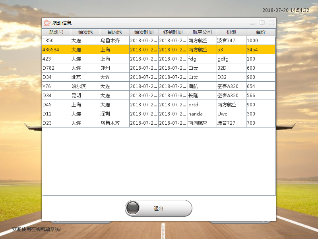This screenshot has height=239, width=318.
Task: Click aircraft type cell 波音747
Action: click(231, 41)
